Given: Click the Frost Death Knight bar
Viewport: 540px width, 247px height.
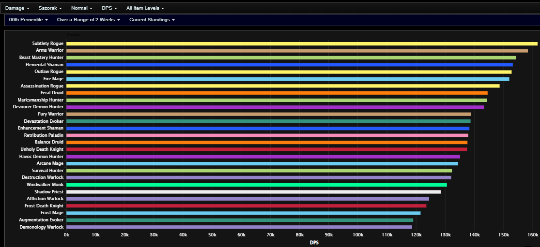Looking at the screenshot, I should point(246,206).
